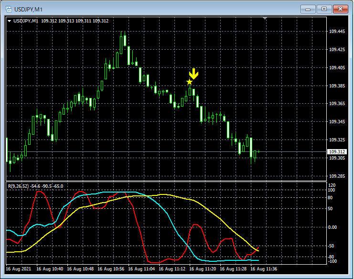Click the indicator scale value 50
354x279 pixels.
[330, 209]
